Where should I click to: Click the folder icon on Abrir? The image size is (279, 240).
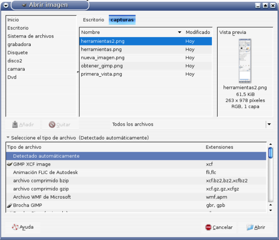[250, 227]
